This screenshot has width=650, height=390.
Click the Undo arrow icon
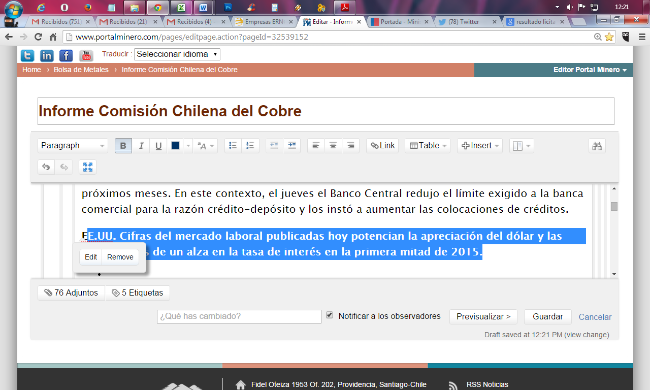click(x=46, y=167)
